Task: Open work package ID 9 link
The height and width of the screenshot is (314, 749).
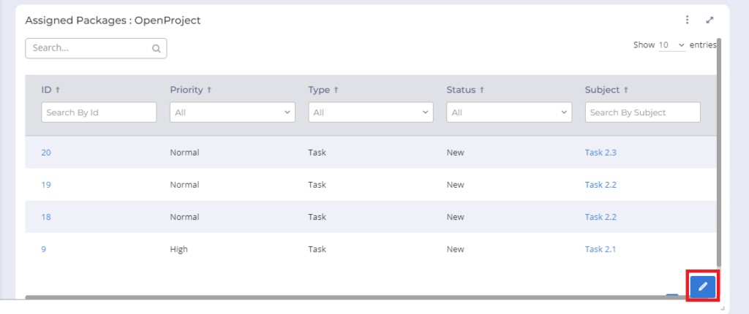Action: [x=43, y=249]
